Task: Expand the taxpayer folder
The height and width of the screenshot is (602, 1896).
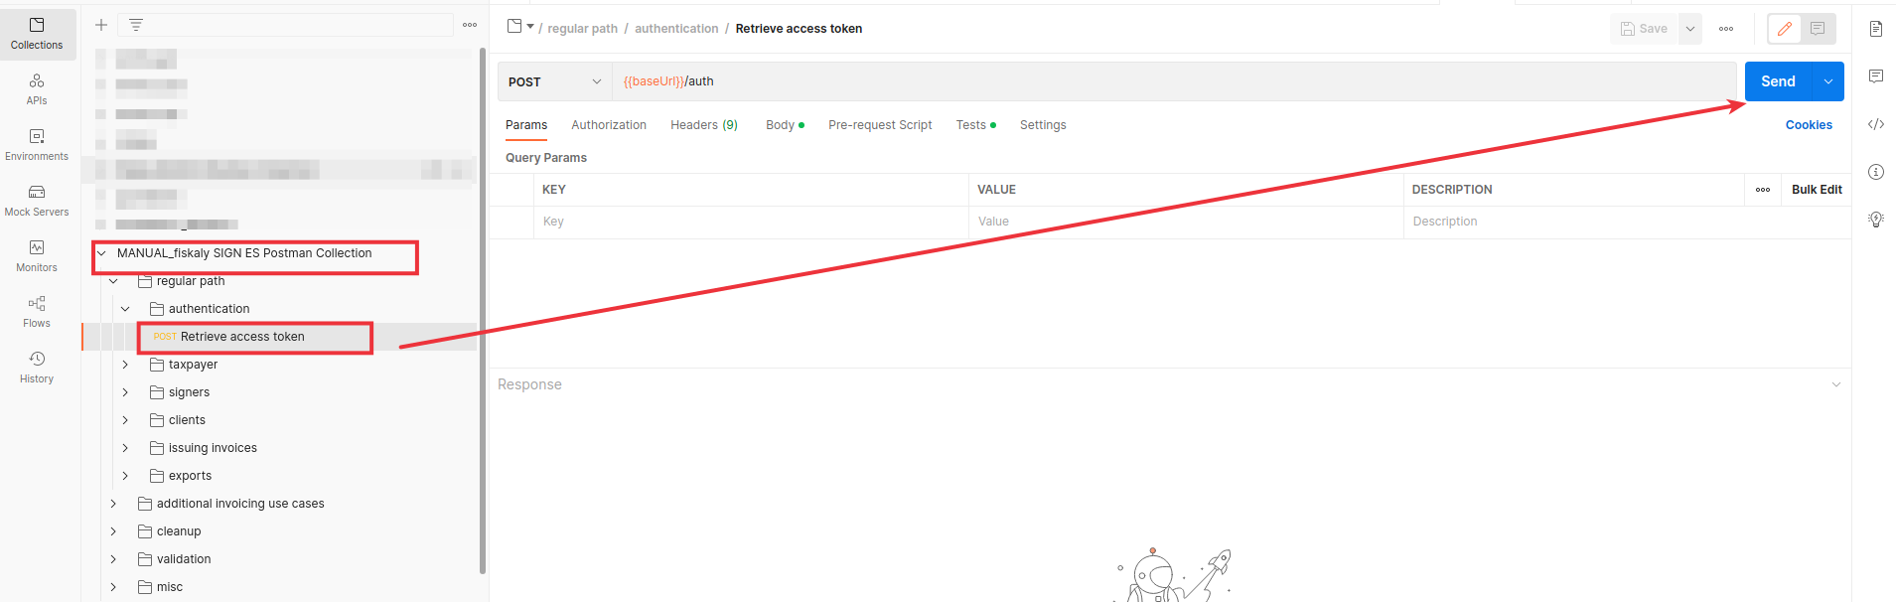Action: tap(125, 365)
